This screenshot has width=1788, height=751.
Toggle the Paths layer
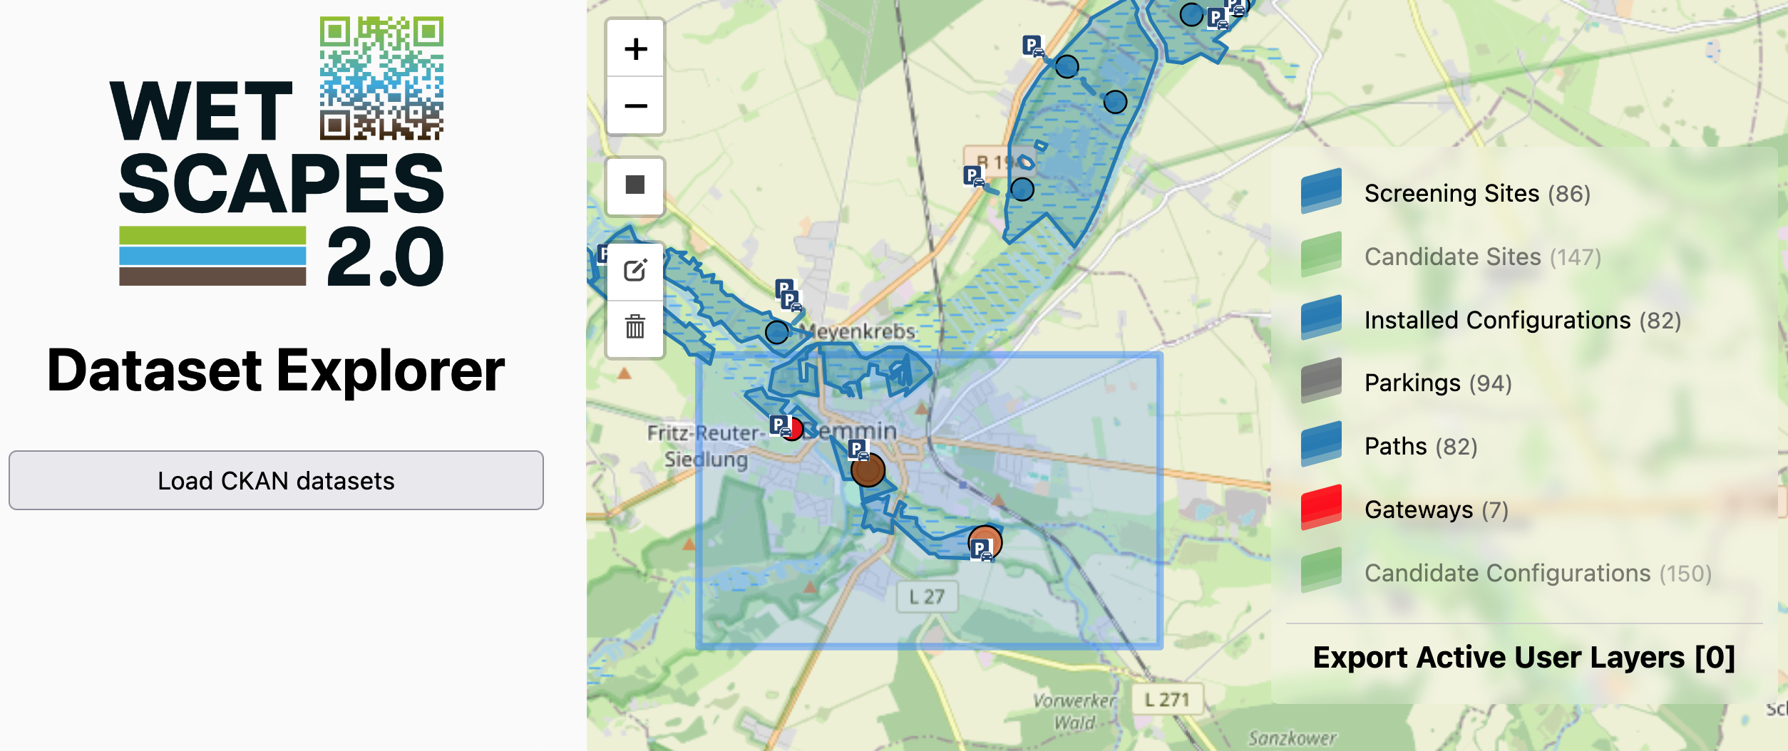pos(1420,447)
